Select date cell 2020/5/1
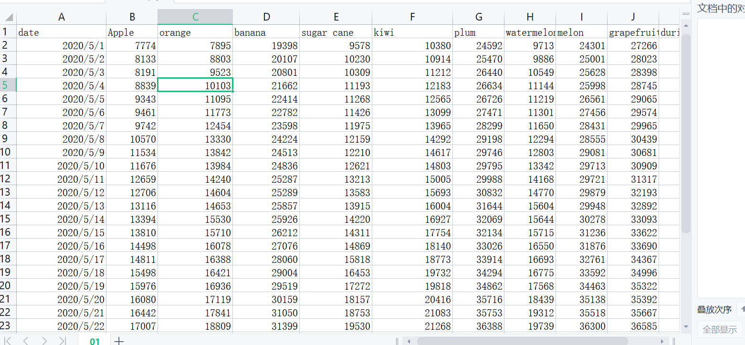 pyautogui.click(x=61, y=45)
